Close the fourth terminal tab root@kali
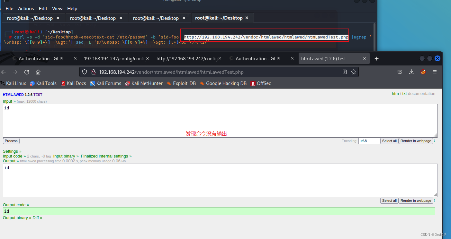The width and height of the screenshot is (451, 239). coord(247,18)
